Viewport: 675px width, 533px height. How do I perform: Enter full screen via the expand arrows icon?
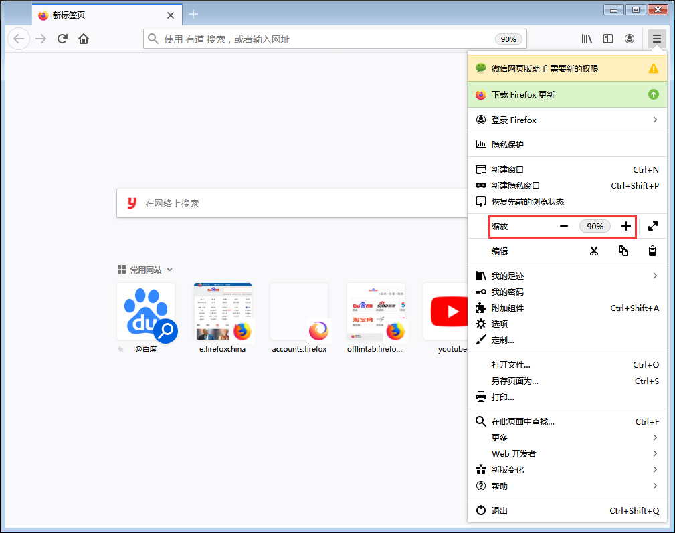click(x=652, y=226)
